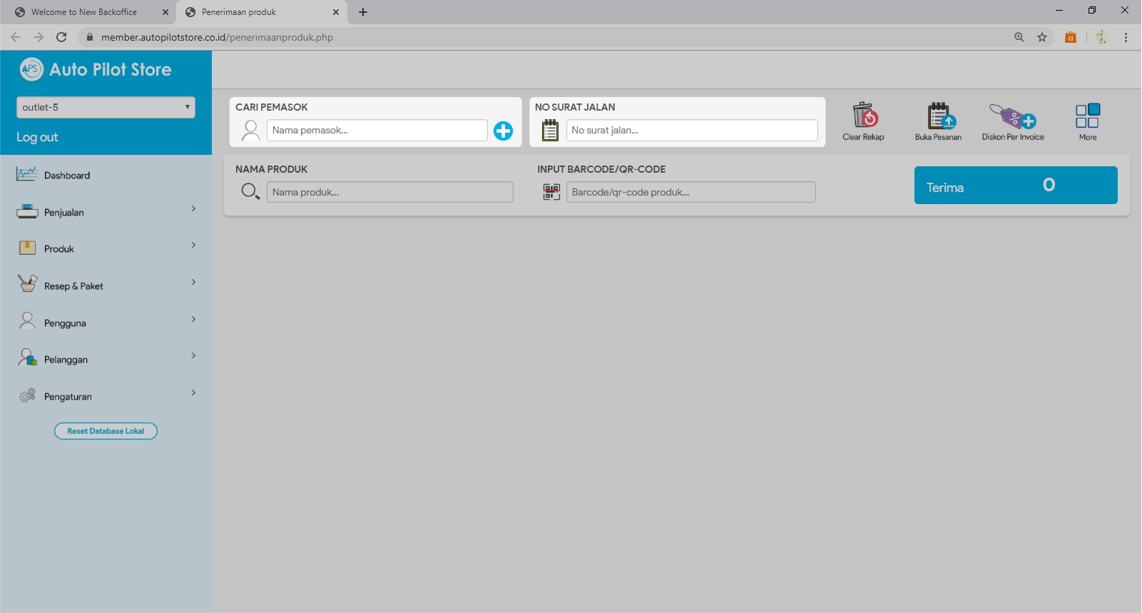Screen dimensions: 1142x613
Task: Expand the Pengaturan sidebar menu
Action: [106, 396]
